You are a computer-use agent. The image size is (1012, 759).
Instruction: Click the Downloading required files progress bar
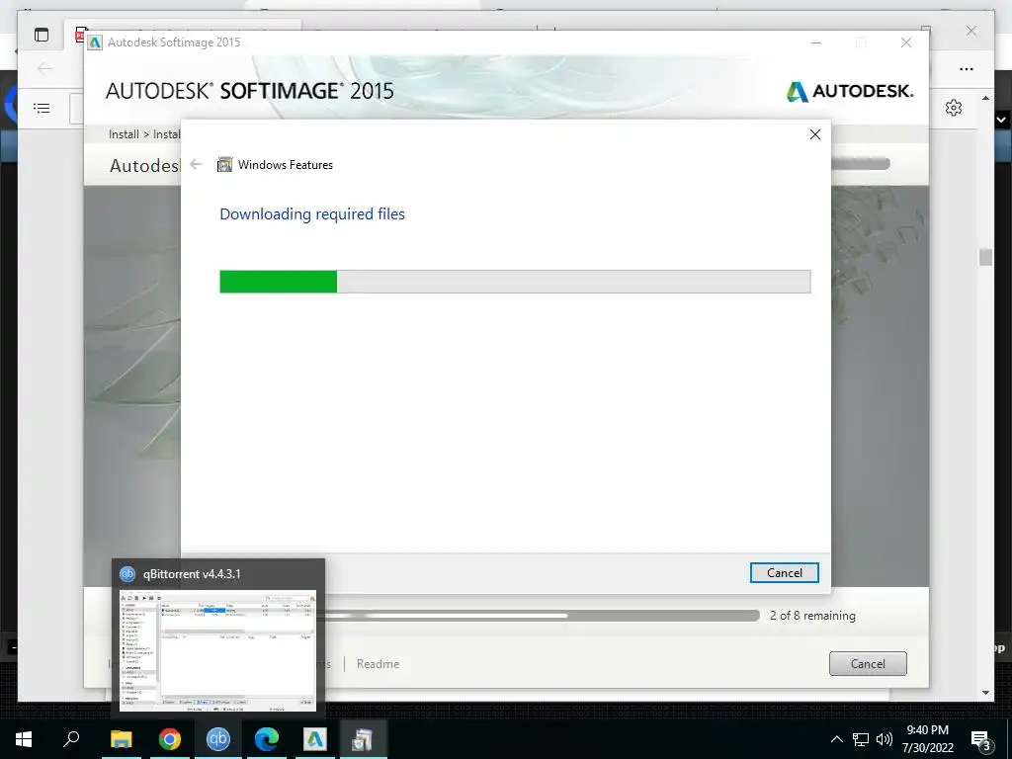coord(515,282)
